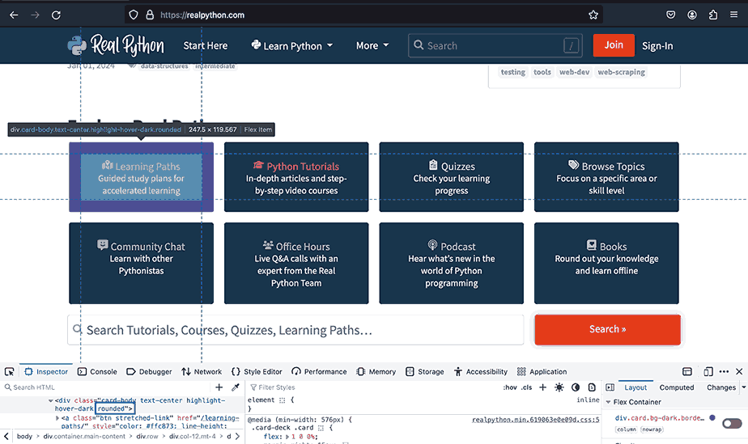The width and height of the screenshot is (748, 444).
Task: Toggle the flexbox overlay switch
Action: [732, 423]
